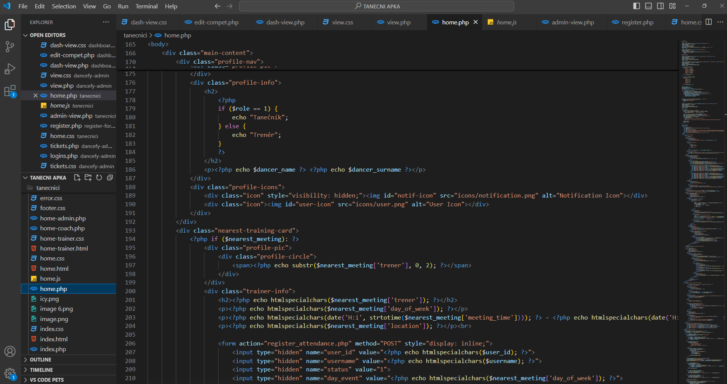
Task: Select tickets.php in Open Editors list
Action: 69,146
